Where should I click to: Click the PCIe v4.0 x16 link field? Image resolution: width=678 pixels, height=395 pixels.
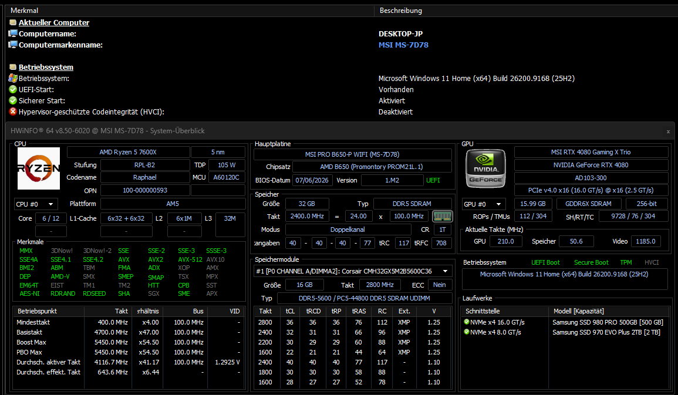click(591, 190)
